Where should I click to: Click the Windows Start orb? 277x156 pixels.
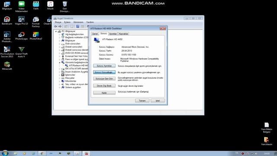[5, 153]
